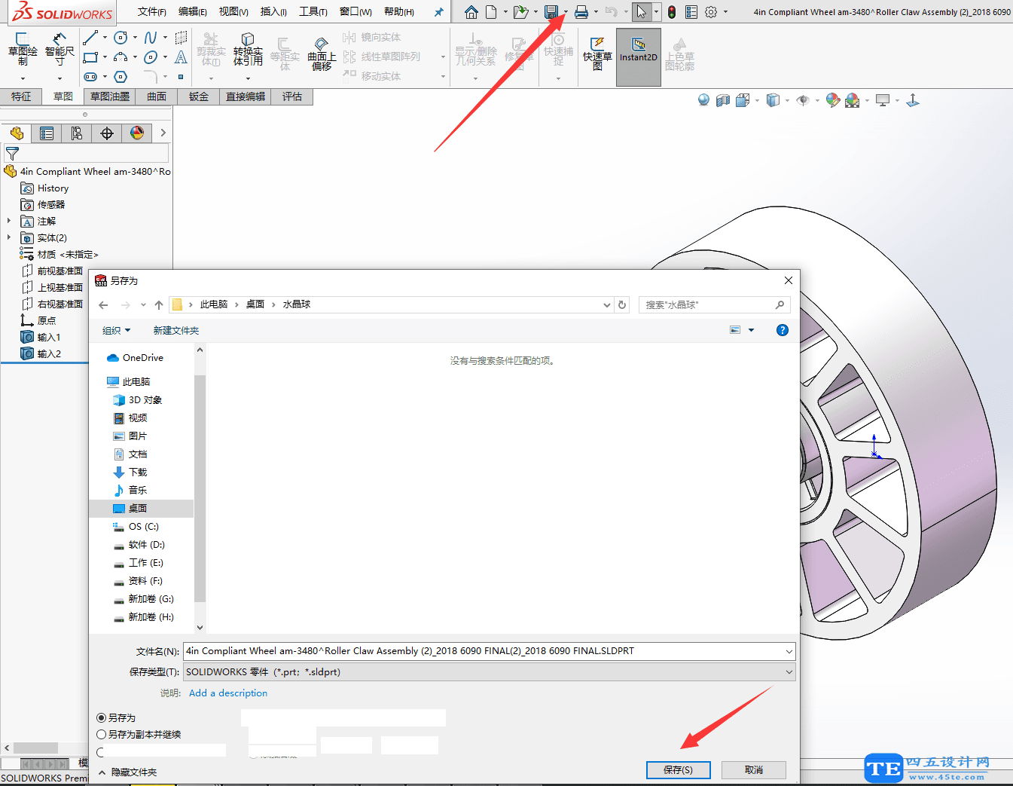Open the 文件(F) menu
Image resolution: width=1013 pixels, height=786 pixels.
[151, 12]
